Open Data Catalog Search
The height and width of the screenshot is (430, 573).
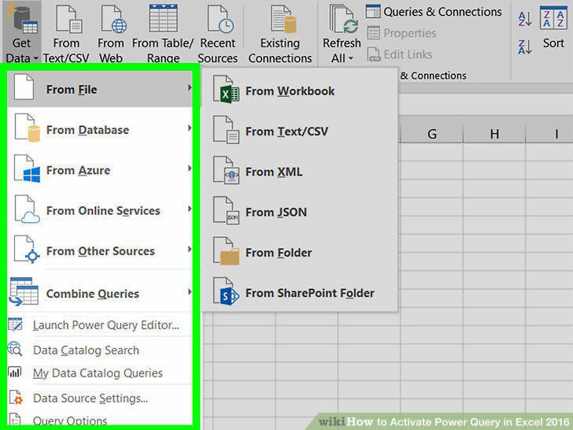point(100,350)
